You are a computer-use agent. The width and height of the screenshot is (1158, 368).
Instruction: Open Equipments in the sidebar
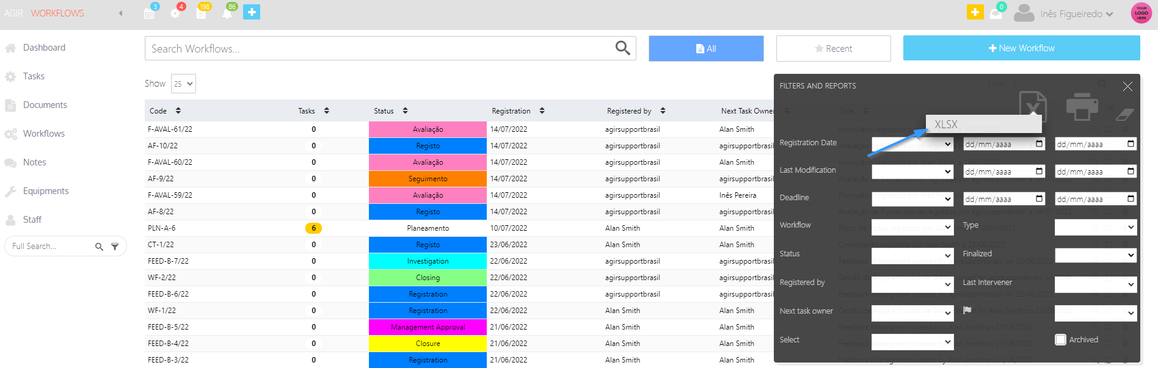point(46,191)
